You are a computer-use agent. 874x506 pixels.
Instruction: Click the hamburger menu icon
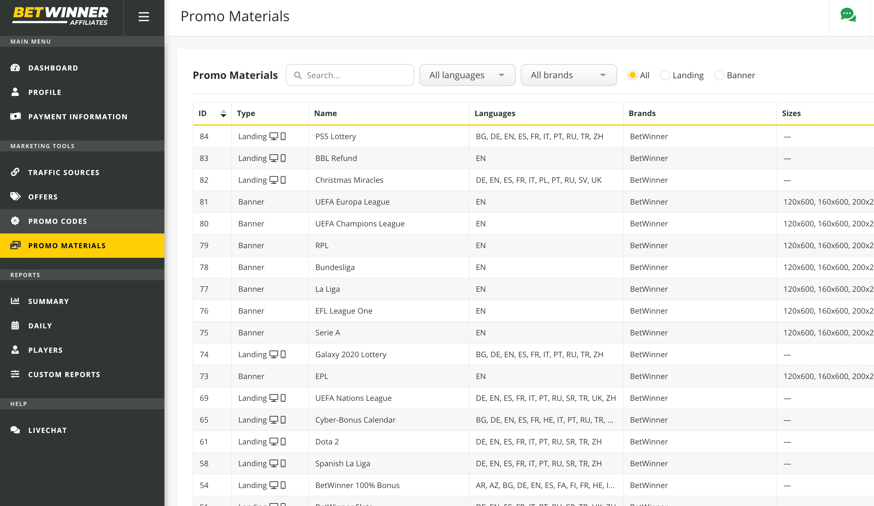tap(144, 17)
